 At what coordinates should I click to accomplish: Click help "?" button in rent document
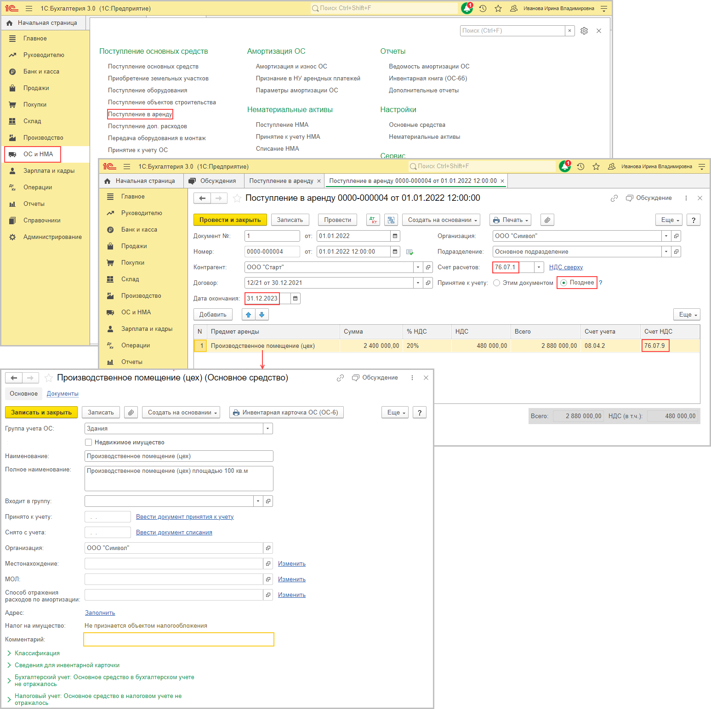[694, 220]
